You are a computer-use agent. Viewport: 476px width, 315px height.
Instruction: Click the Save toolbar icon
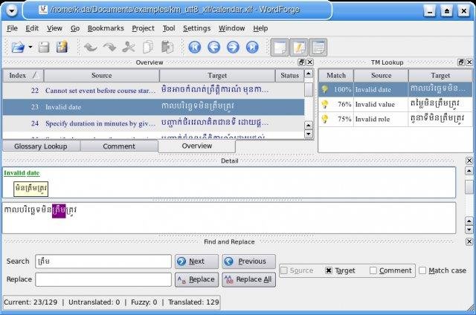click(44, 48)
